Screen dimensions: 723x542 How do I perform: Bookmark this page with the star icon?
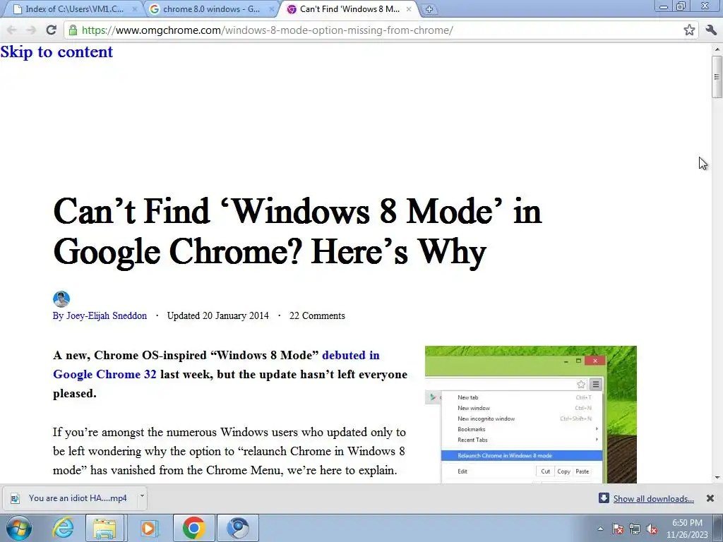689,30
